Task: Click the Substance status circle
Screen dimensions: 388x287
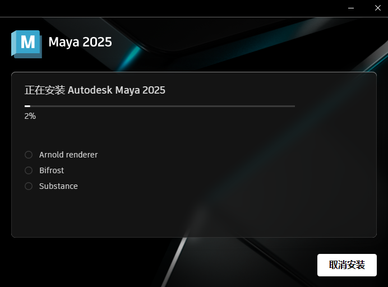Action: [29, 186]
